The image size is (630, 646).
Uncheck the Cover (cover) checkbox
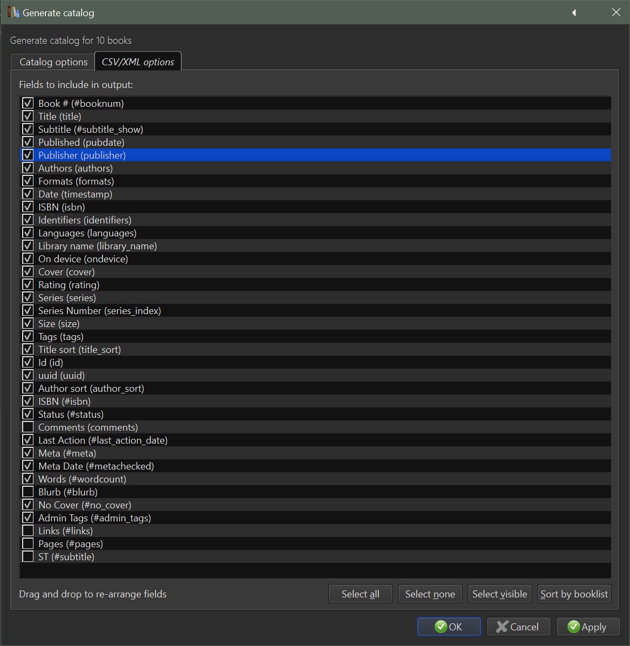(x=28, y=271)
